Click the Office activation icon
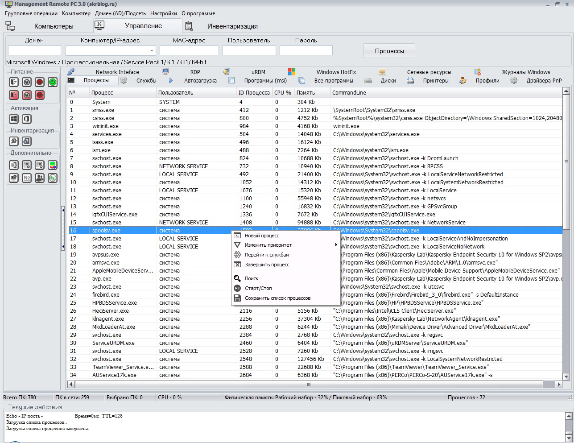 click(27, 119)
